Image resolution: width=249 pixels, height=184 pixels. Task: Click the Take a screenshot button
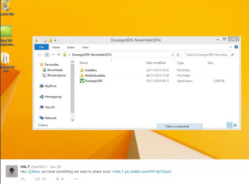point(180,127)
